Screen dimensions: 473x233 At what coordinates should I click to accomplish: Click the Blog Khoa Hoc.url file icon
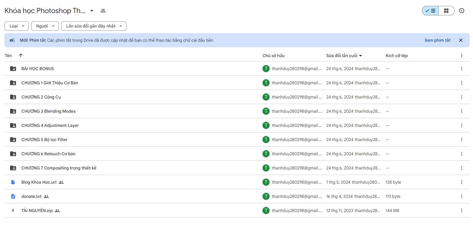(x=13, y=182)
